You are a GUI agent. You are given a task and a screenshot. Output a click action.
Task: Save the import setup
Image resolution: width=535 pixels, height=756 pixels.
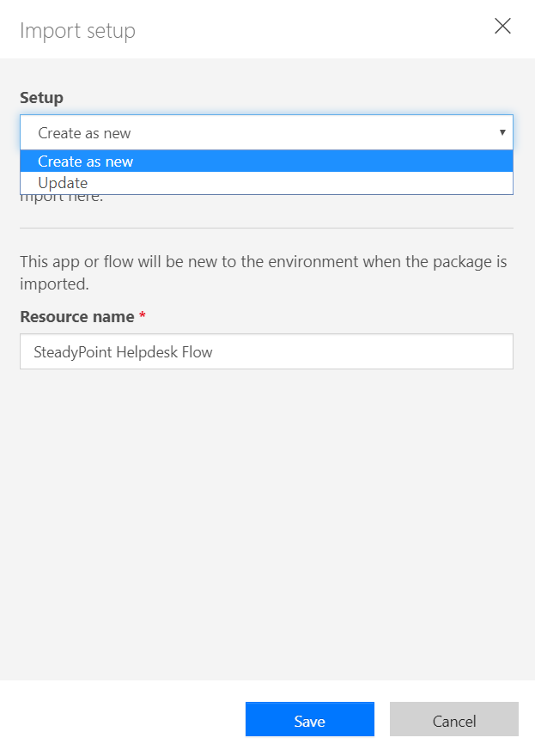(x=310, y=719)
